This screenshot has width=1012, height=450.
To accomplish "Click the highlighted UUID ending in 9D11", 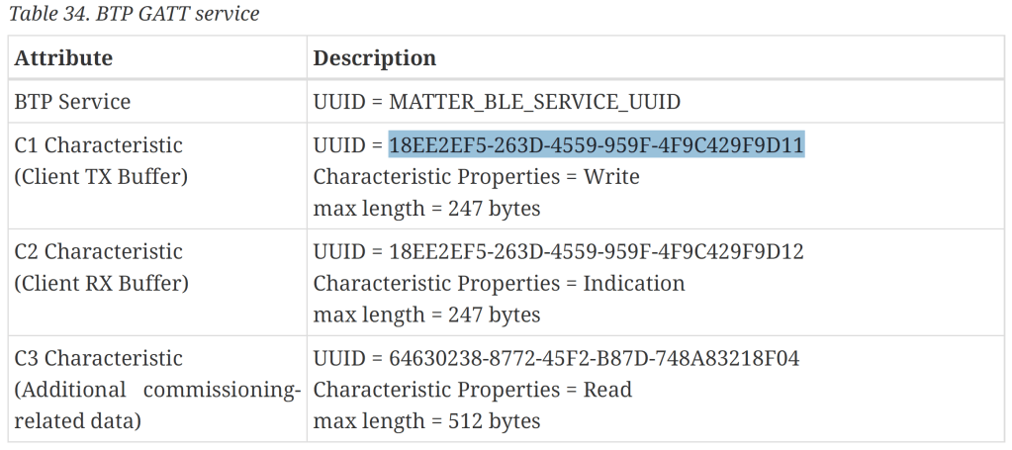I will [597, 145].
